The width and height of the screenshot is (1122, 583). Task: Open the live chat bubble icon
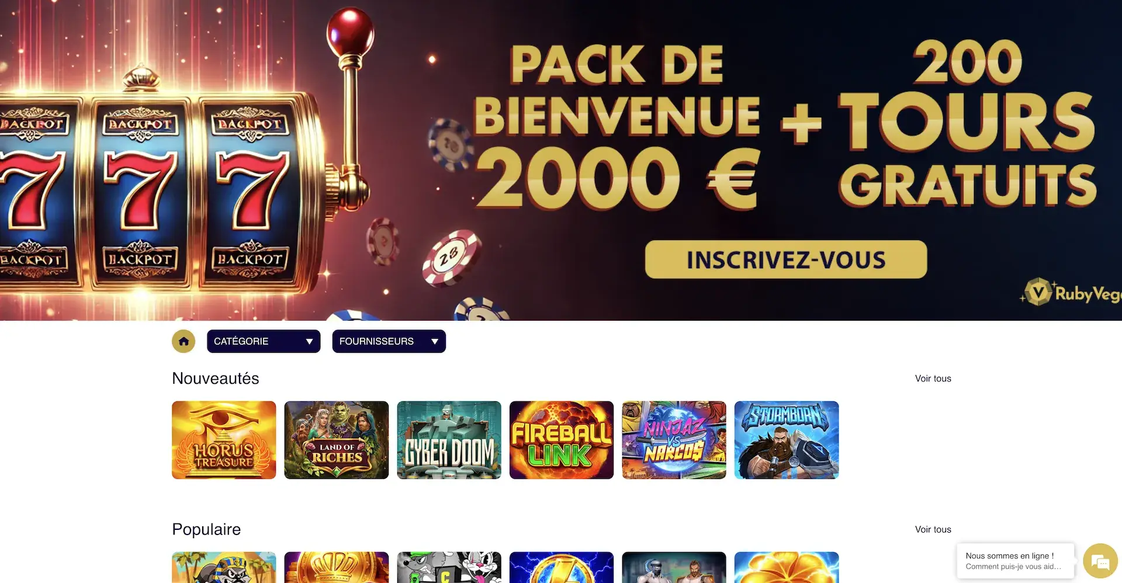point(1100,561)
